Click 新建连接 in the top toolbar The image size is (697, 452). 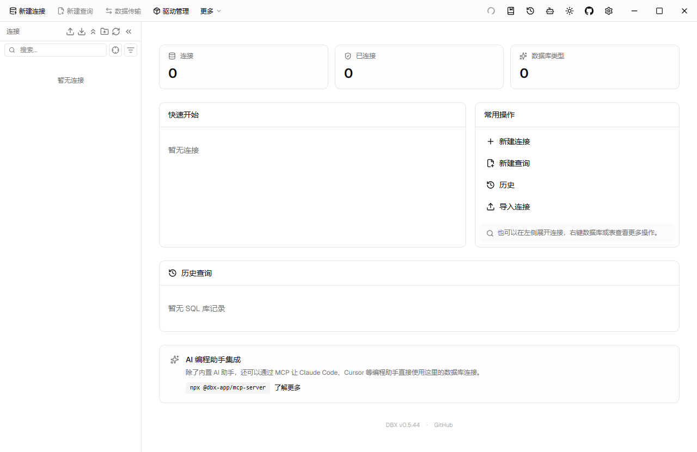27,11
